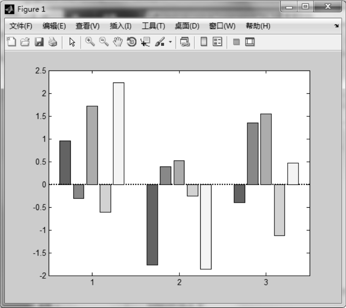Dock the figure using menu bar arrow
Viewport: 346px width, 308px height.
(x=336, y=26)
